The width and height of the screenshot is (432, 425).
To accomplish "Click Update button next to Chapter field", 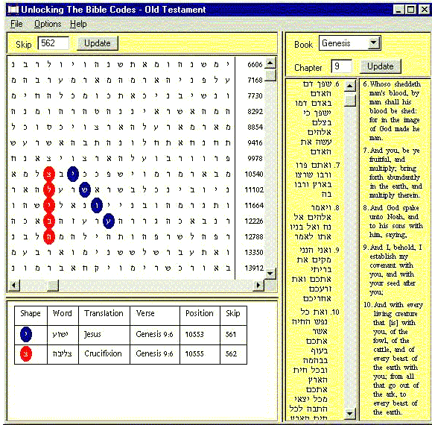I will click(x=381, y=66).
